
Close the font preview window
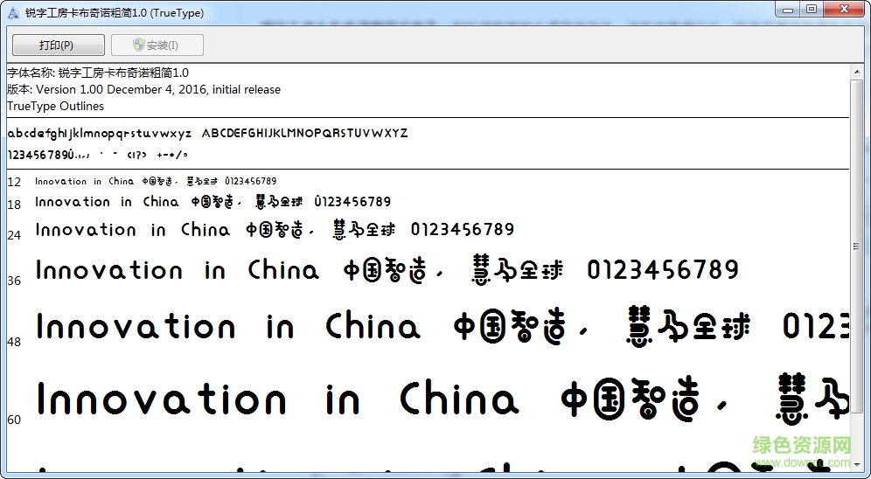[x=845, y=10]
